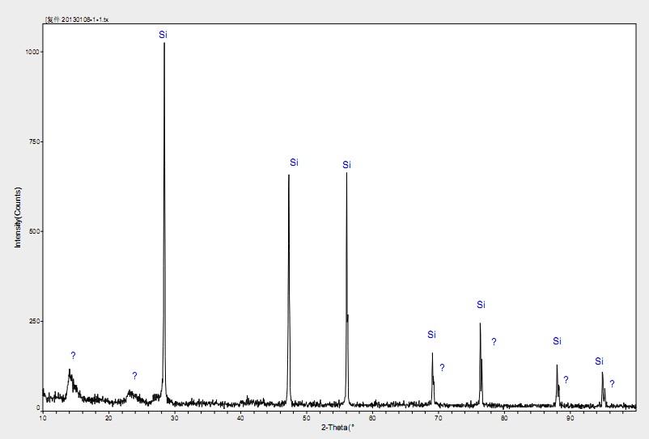Click the 10 tick on the 2-Theta axis
Image resolution: width=649 pixels, height=439 pixels.
point(43,418)
